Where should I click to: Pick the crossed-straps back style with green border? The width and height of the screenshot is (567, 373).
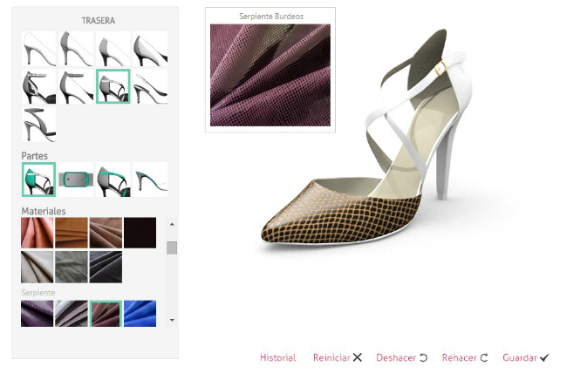click(113, 87)
